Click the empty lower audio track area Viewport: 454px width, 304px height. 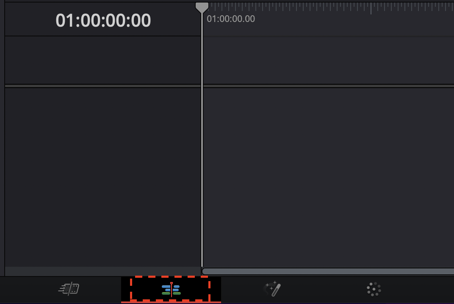click(329, 177)
